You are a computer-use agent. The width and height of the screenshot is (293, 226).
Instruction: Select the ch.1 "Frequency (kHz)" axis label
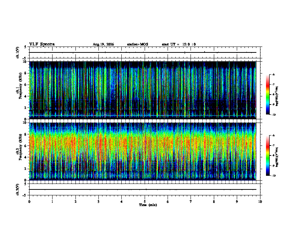click(21, 86)
